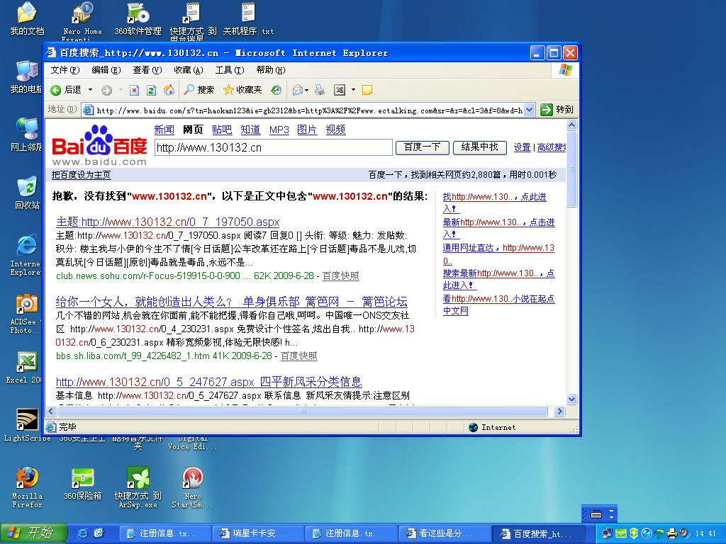Click the History icon in toolbar

(276, 90)
